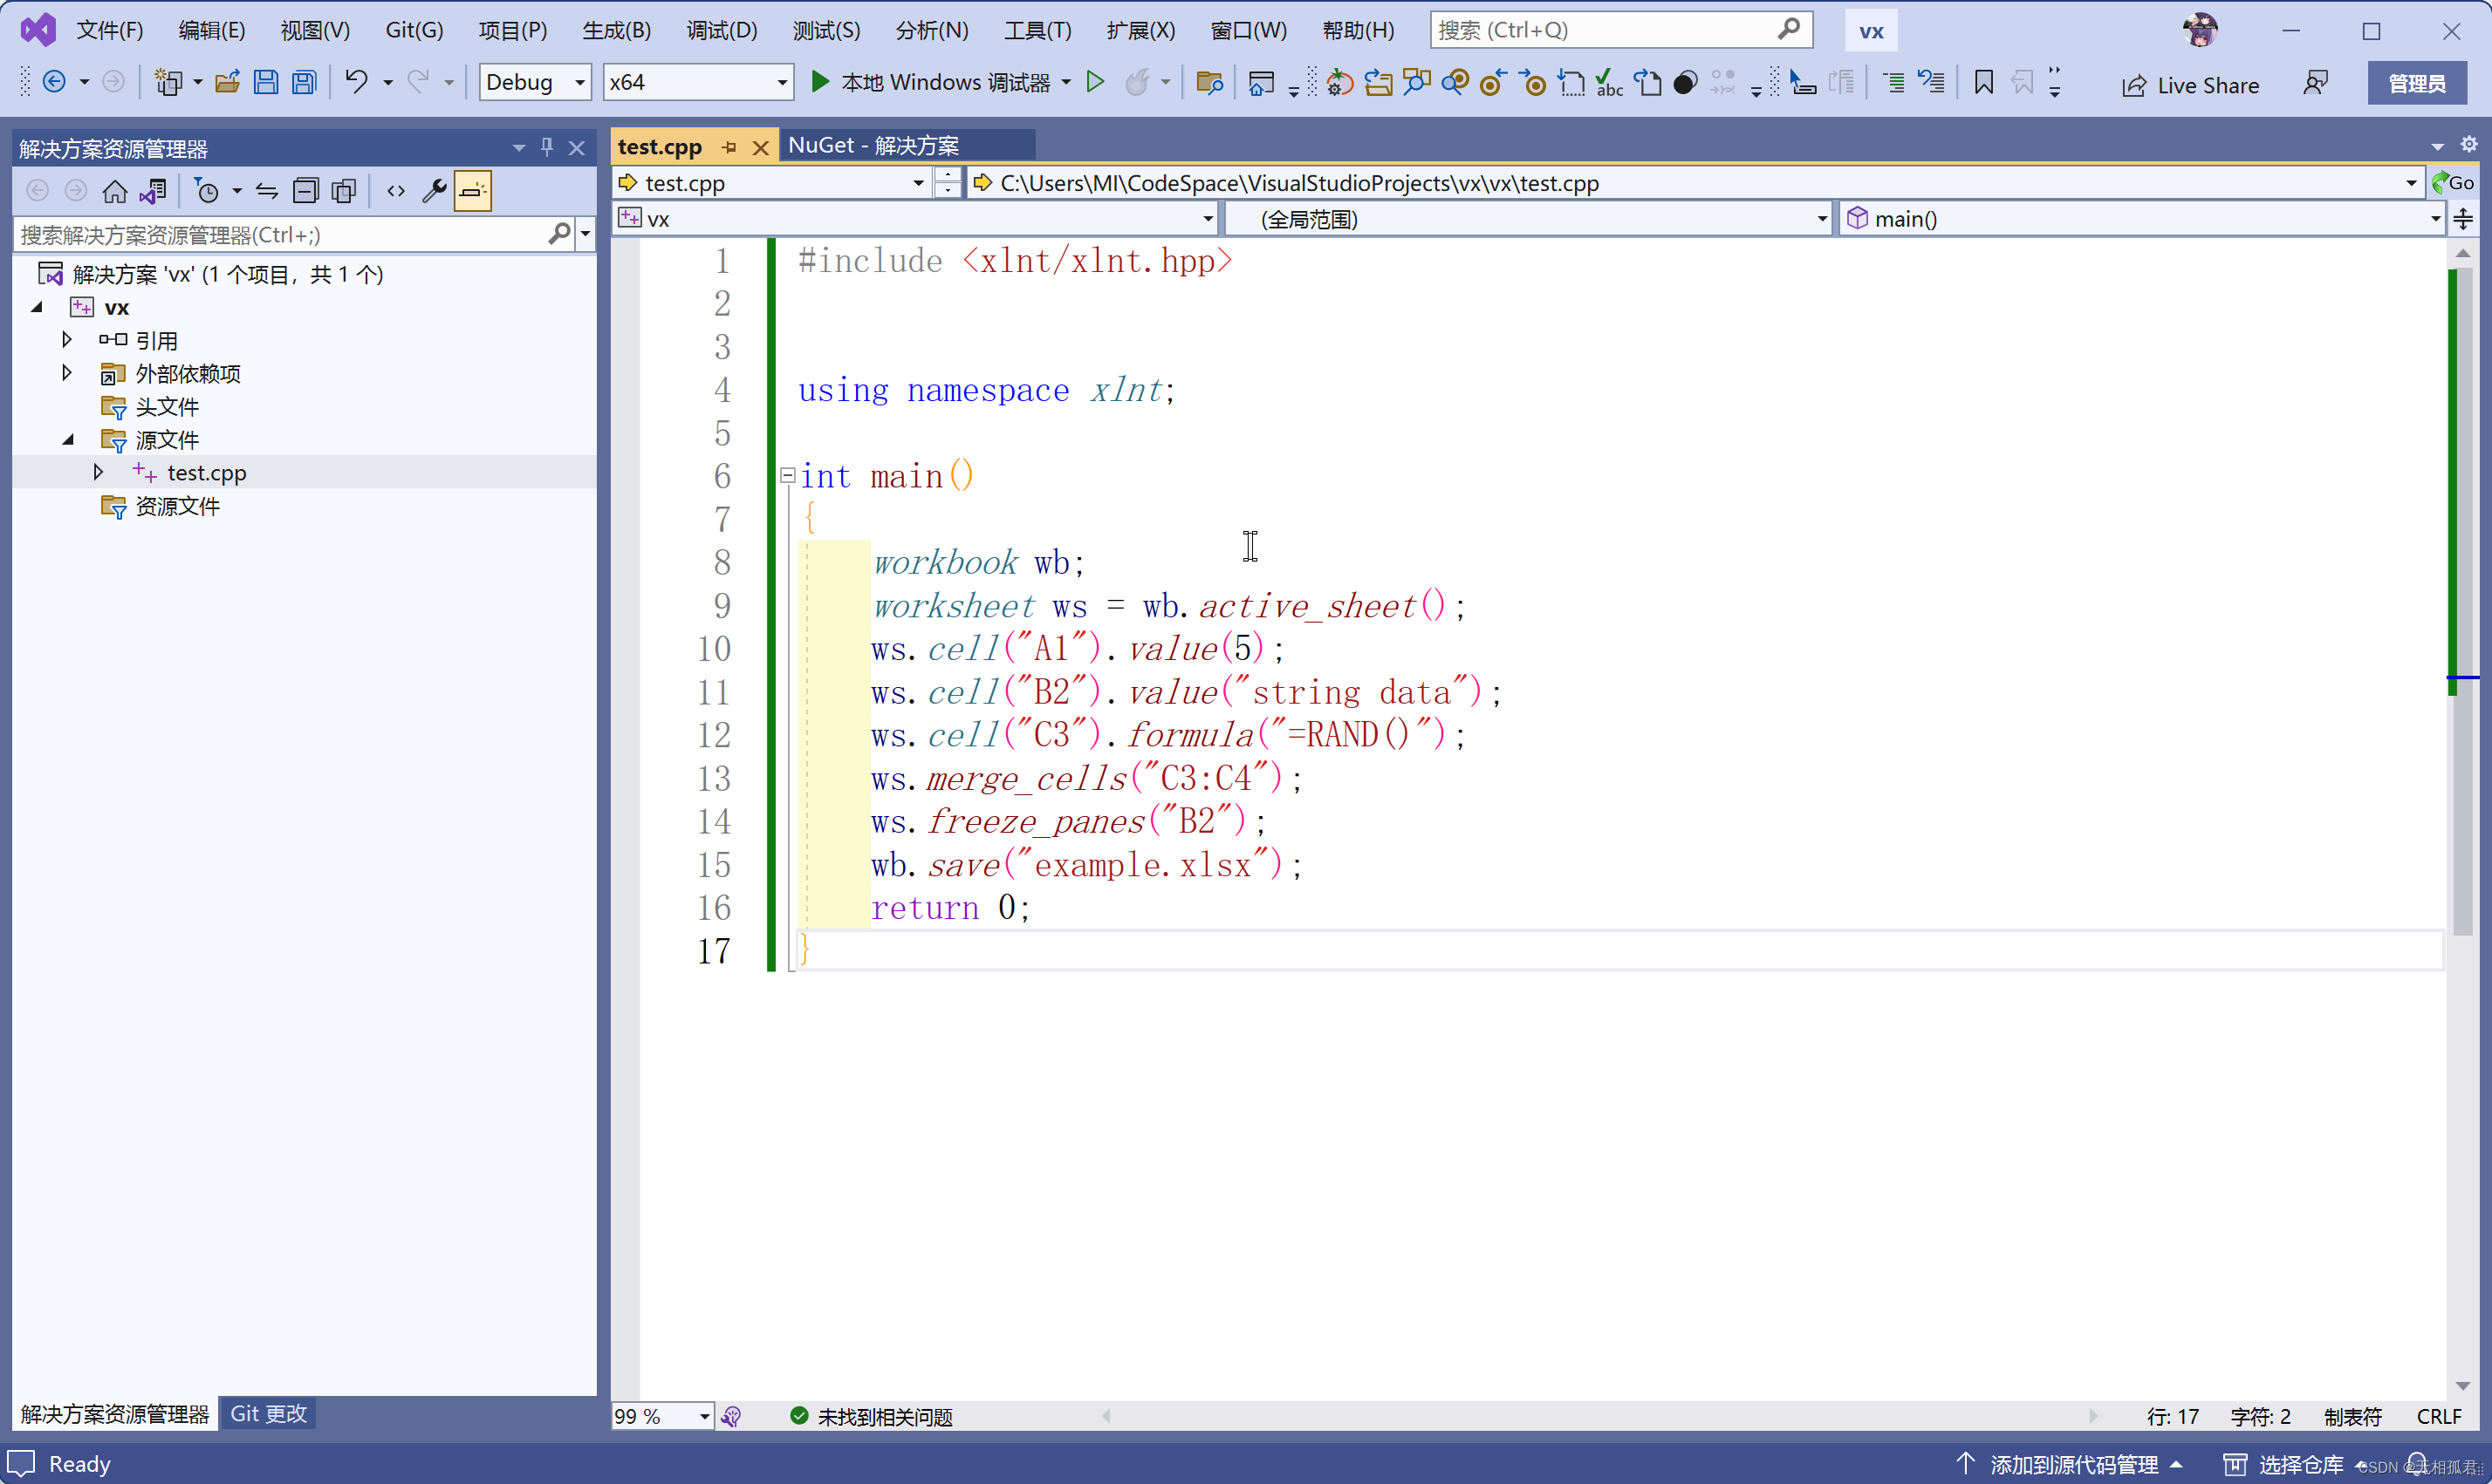Click the Save All toolbar icon
The width and height of the screenshot is (2492, 1484).
305,82
